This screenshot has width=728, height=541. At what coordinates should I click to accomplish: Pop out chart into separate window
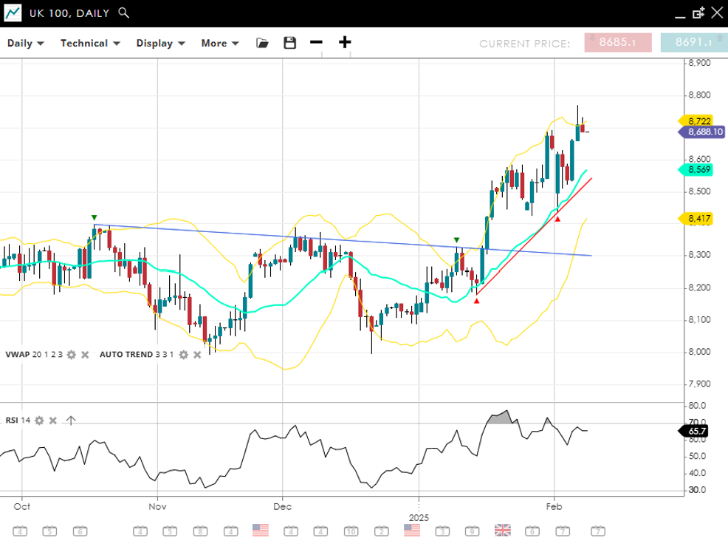(x=698, y=13)
